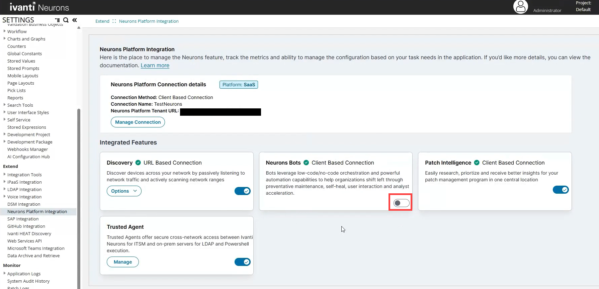The image size is (599, 289).
Task: Open the Learn more documentation link
Action: tap(155, 65)
